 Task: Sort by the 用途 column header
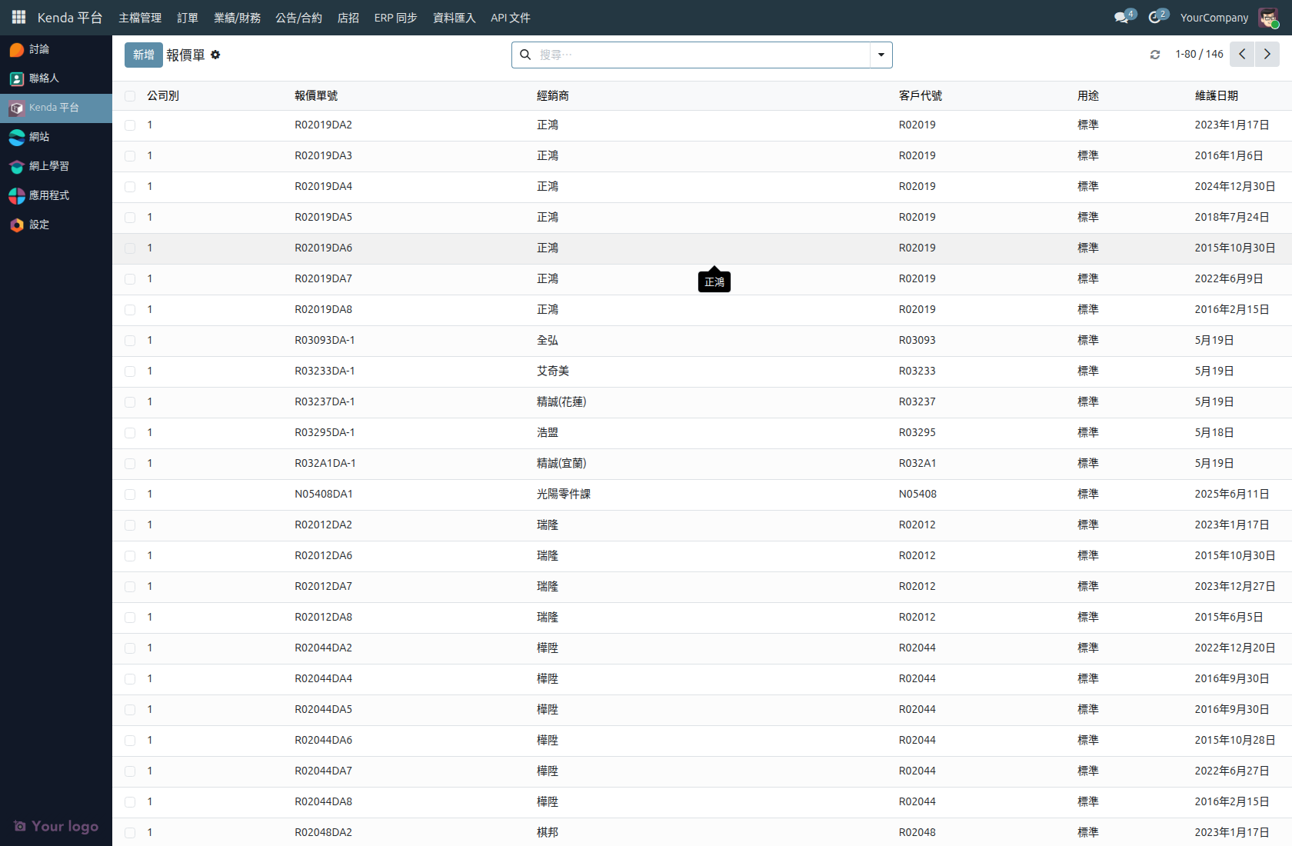pyautogui.click(x=1088, y=96)
